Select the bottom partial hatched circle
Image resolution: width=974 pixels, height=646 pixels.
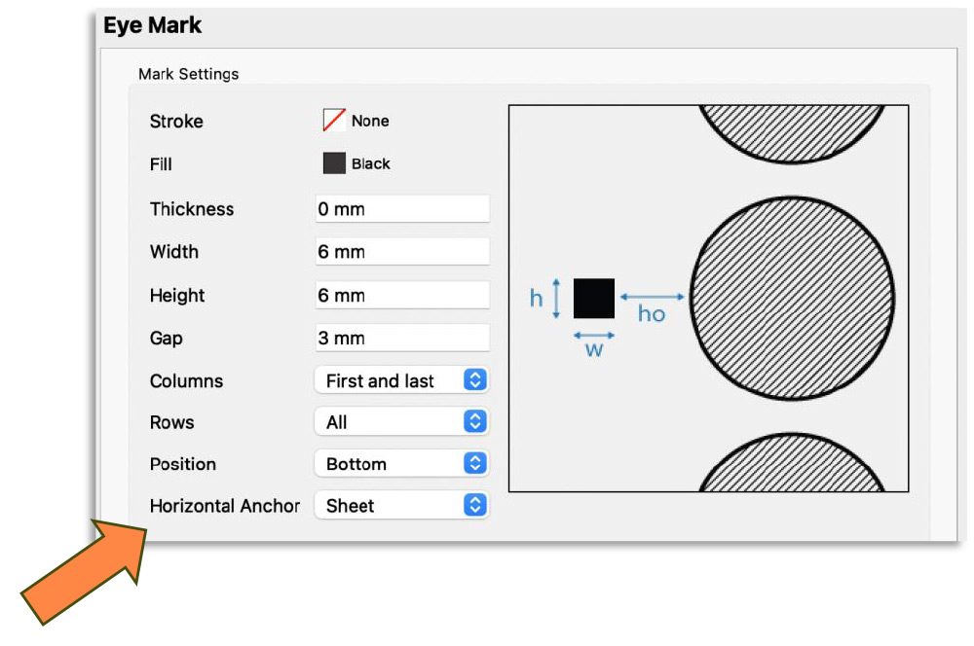tap(792, 467)
